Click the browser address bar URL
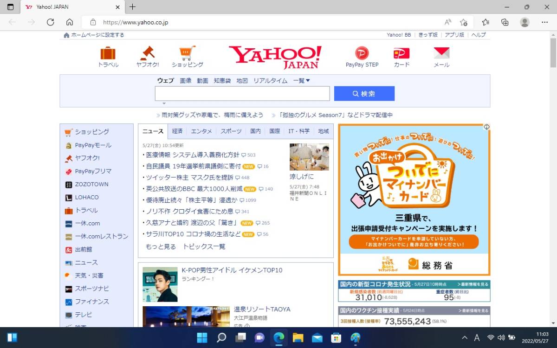Screen dimensions: 557x348 pyautogui.click(x=136, y=22)
